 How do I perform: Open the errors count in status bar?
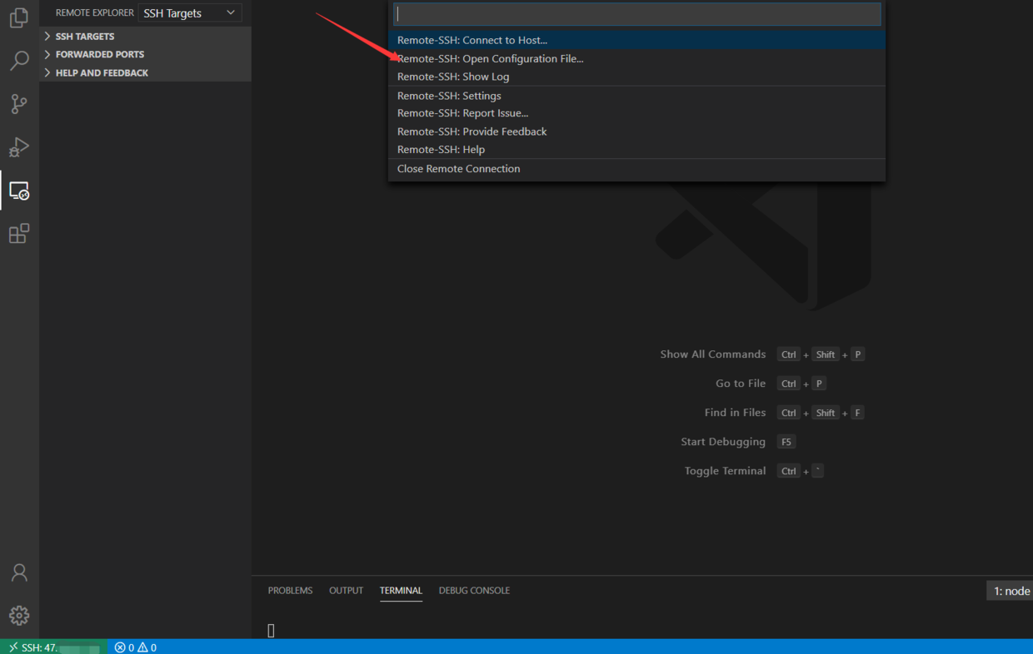(125, 647)
